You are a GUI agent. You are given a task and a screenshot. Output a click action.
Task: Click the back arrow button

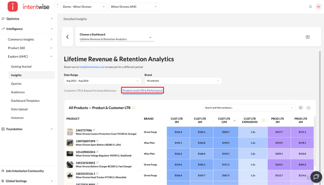point(67,37)
